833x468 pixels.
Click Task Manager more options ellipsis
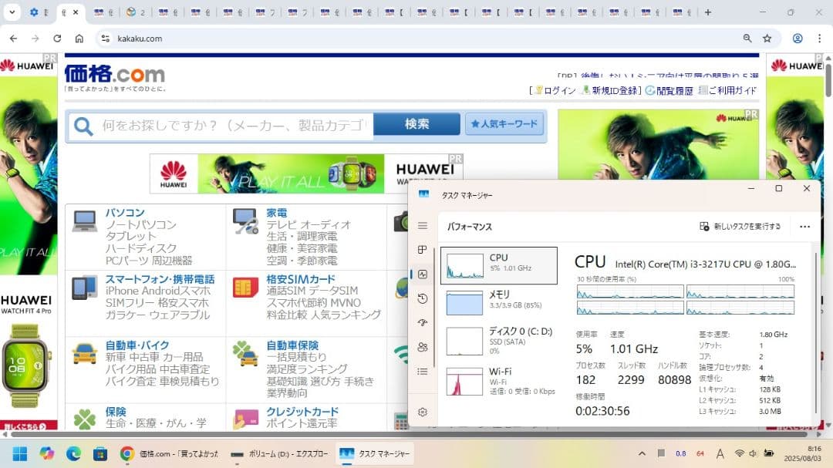(804, 227)
